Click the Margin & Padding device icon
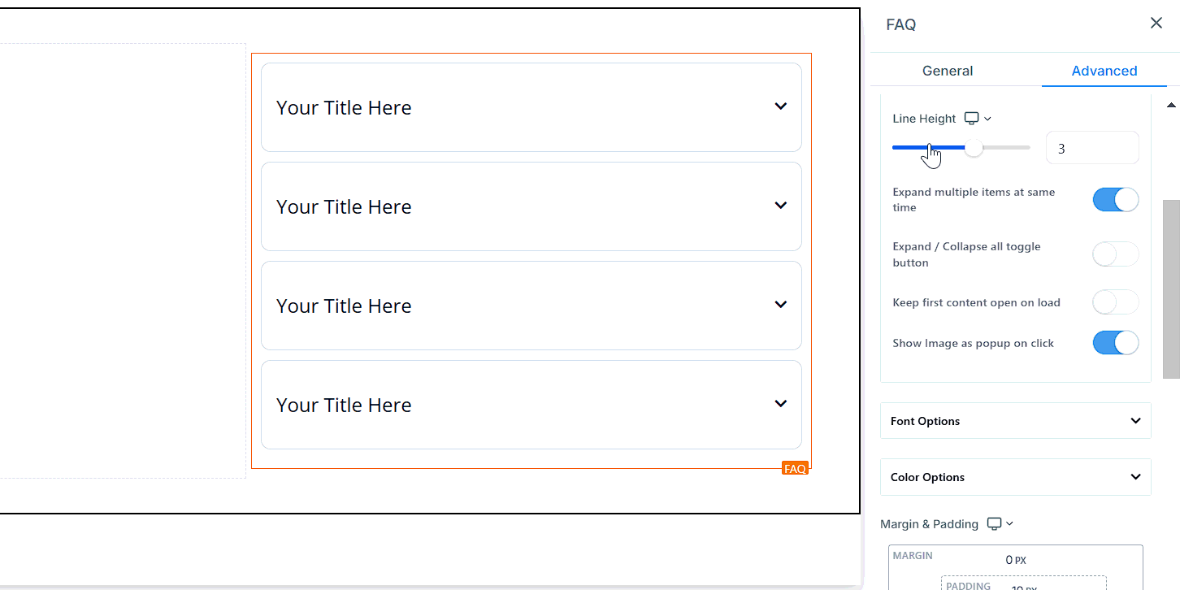The height and width of the screenshot is (590, 1180). pyautogui.click(x=994, y=524)
